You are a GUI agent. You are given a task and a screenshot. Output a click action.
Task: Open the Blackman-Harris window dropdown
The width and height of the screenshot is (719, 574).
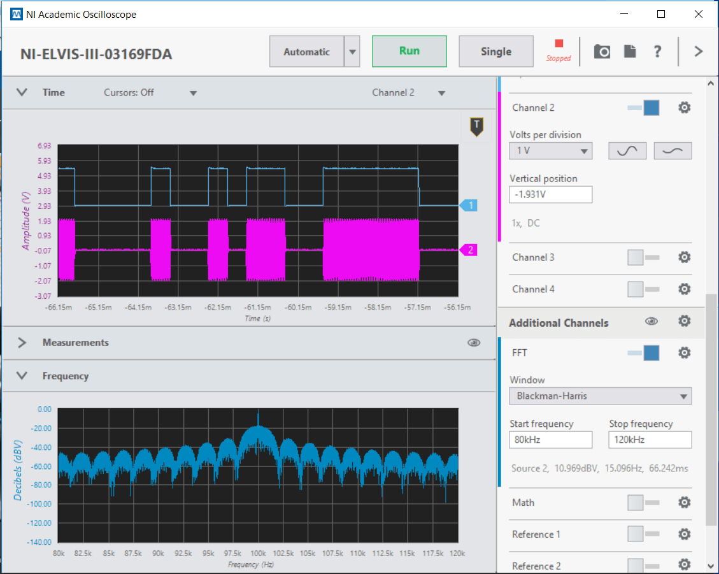601,396
